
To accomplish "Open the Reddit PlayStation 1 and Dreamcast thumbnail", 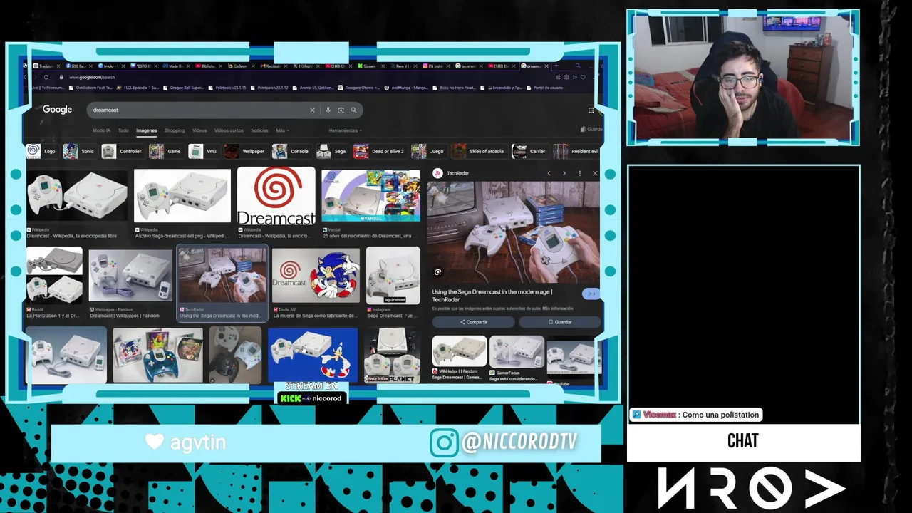I will coord(54,275).
